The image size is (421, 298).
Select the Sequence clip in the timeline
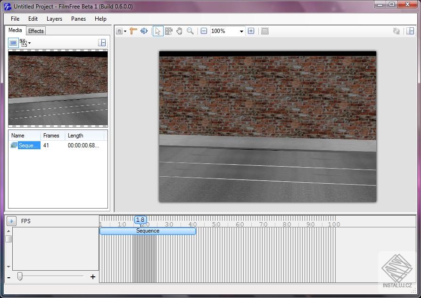coord(147,231)
